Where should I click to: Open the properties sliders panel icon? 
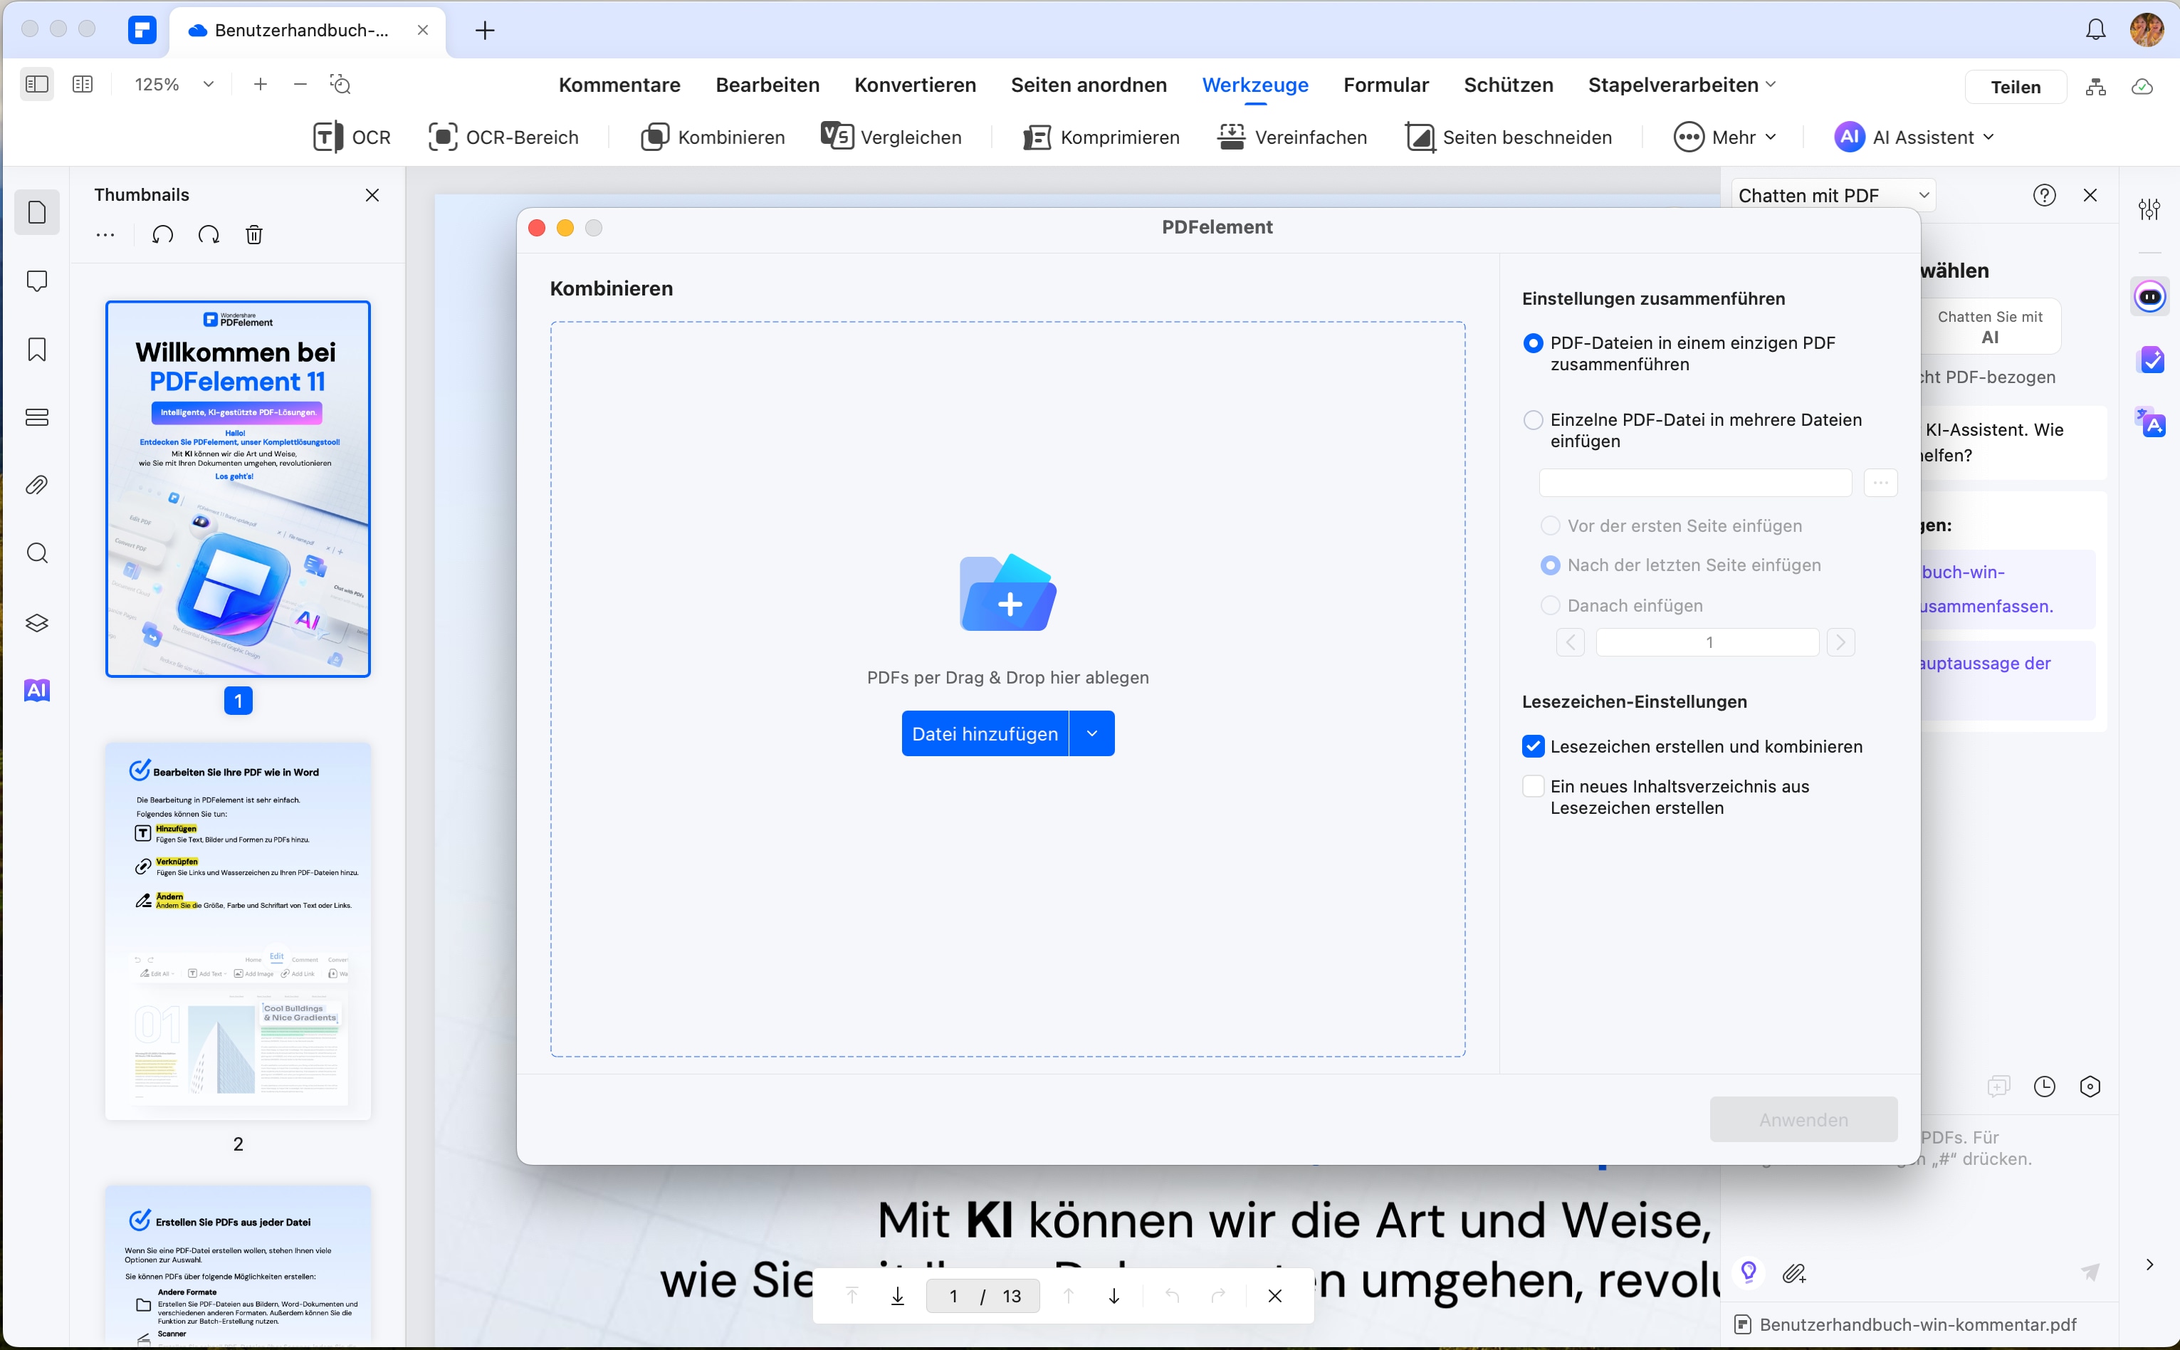[x=2149, y=209]
